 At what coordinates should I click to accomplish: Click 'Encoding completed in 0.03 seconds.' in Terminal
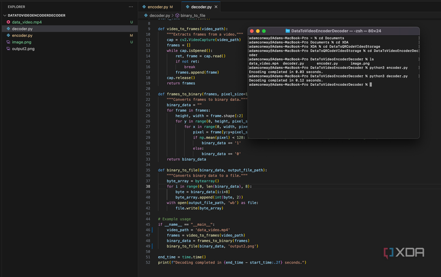tap(286, 72)
